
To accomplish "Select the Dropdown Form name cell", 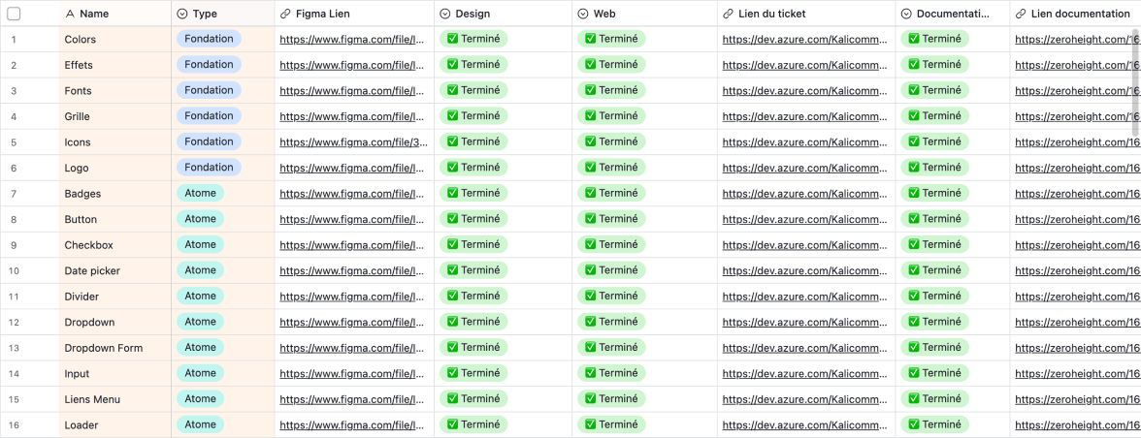I will tap(114, 348).
